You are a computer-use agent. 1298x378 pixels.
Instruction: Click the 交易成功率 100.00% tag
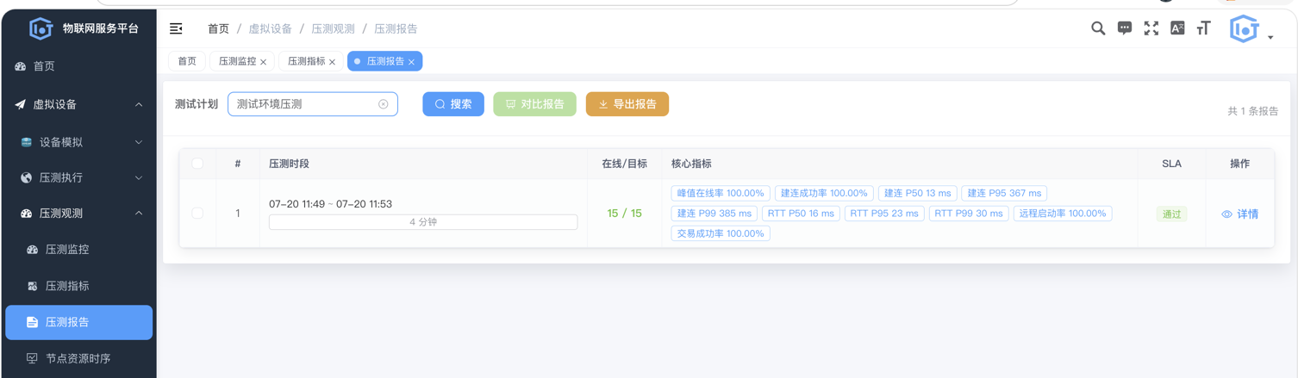coord(721,233)
